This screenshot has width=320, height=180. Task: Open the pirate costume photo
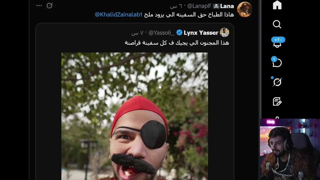[x=134, y=116]
